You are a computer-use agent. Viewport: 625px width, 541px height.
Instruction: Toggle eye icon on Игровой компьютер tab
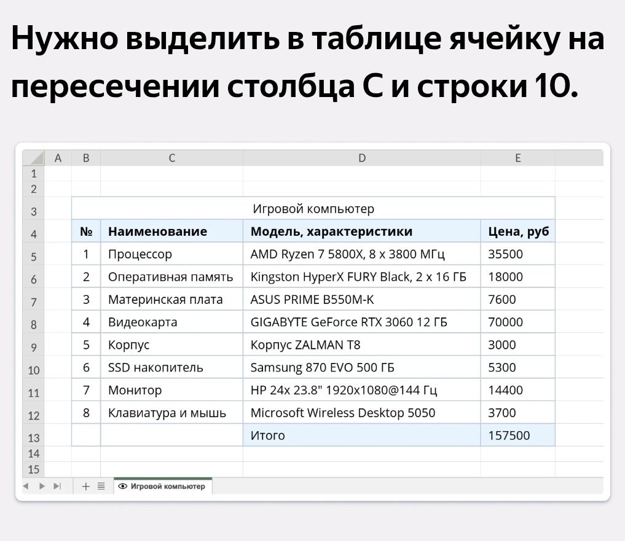coord(123,486)
